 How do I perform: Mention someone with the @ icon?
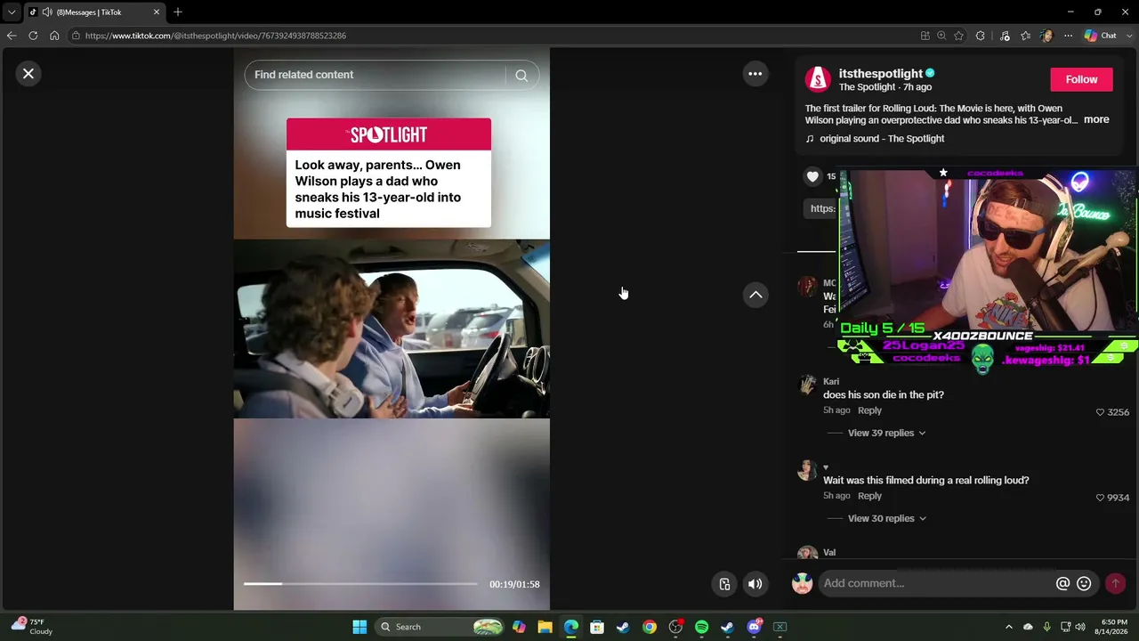pos(1062,583)
